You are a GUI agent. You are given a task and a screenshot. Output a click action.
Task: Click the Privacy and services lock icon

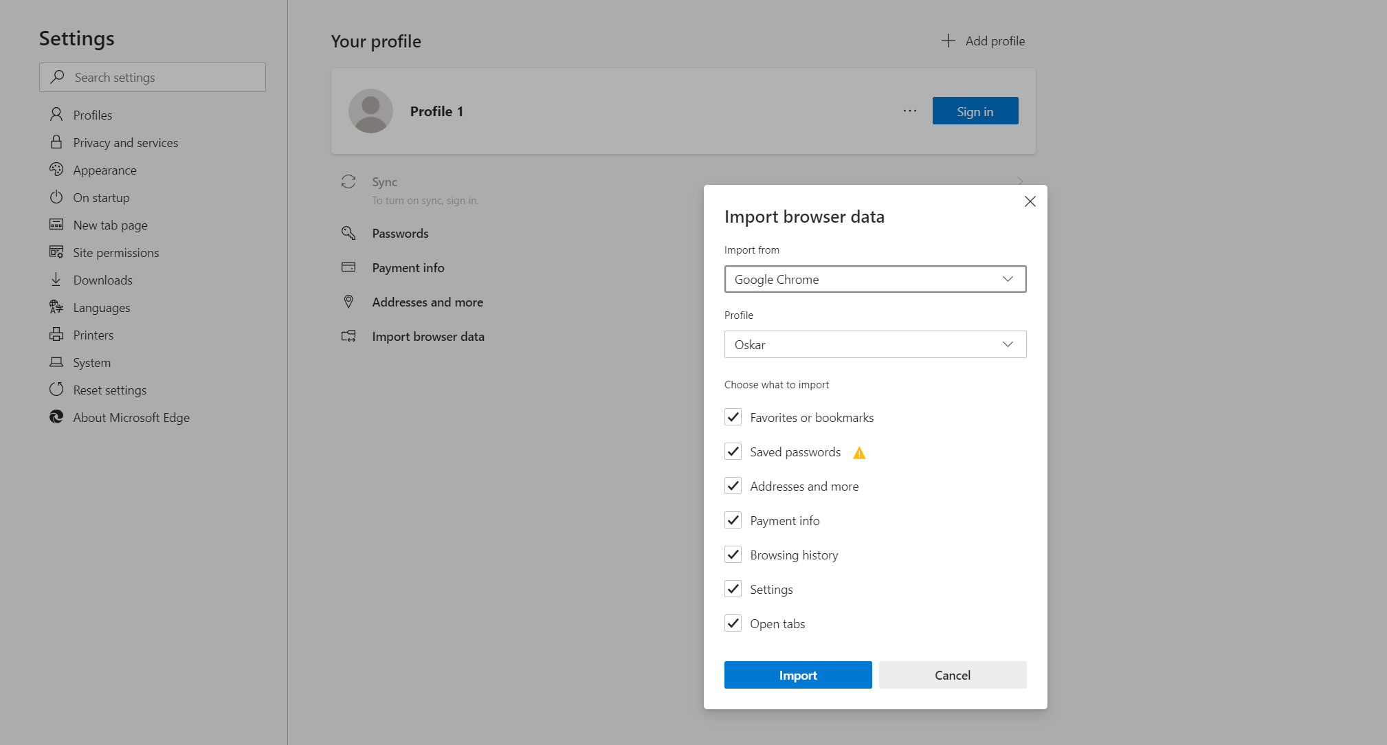pos(56,142)
